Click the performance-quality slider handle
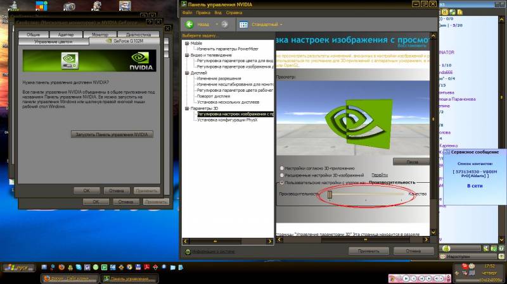Image resolution: width=507 pixels, height=284 pixels. tap(330, 194)
